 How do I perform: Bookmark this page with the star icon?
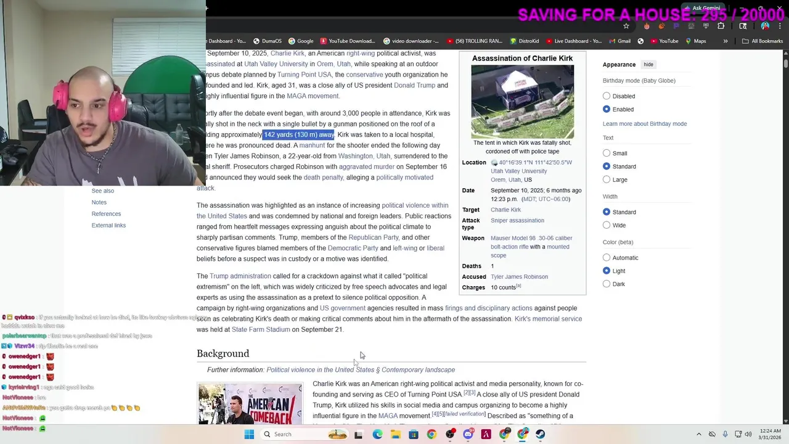(626, 26)
